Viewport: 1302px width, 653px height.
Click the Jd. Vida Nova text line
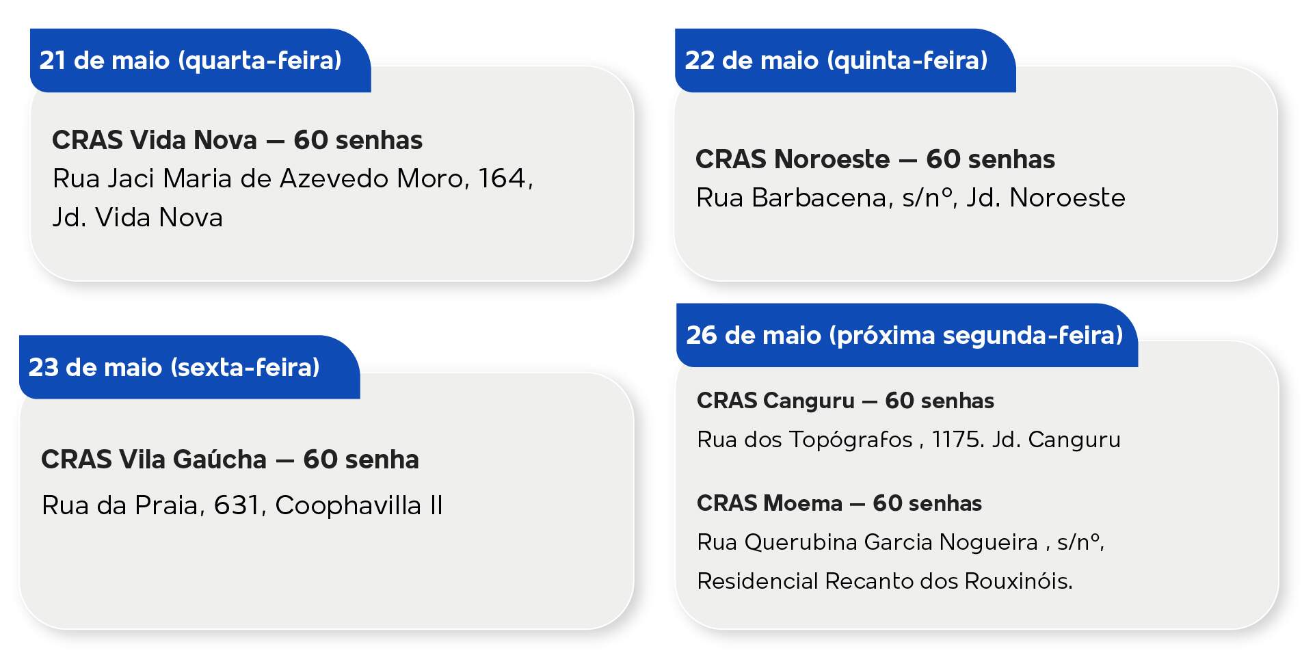137,217
